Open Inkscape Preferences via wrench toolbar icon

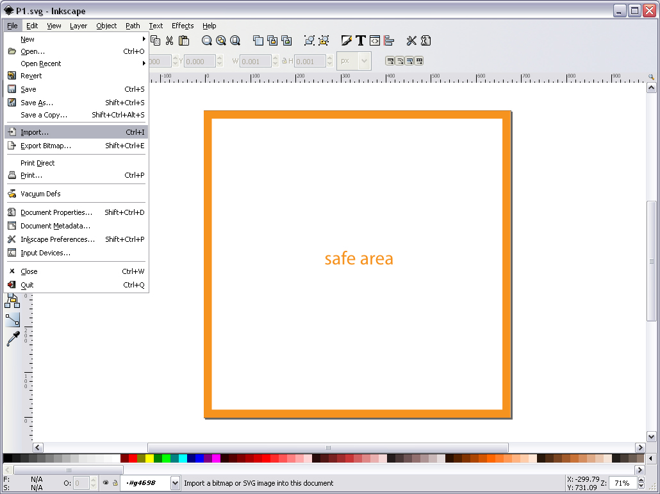(x=411, y=40)
